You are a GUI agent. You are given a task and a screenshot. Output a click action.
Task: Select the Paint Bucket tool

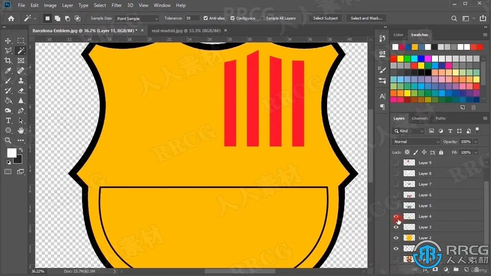(x=8, y=100)
